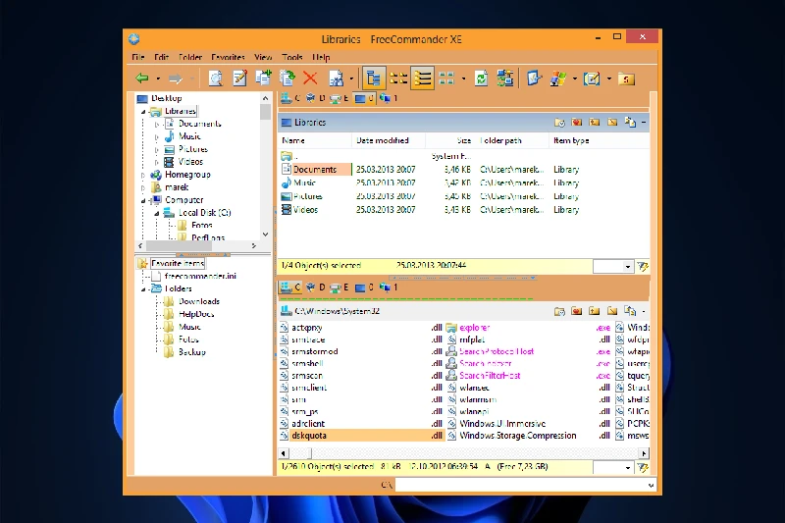This screenshot has height=523, width=785.
Task: Go up one folder in System32 panel
Action: click(x=595, y=311)
